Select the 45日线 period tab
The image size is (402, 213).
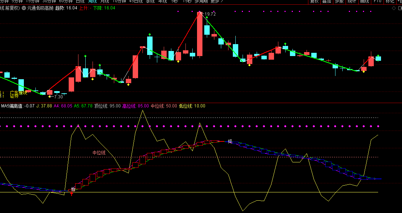[136, 1]
